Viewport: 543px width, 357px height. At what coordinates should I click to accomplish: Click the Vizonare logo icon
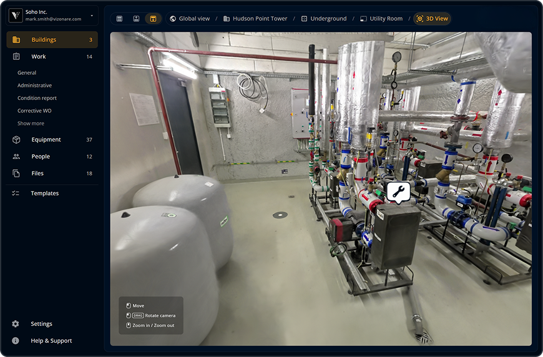[16, 15]
